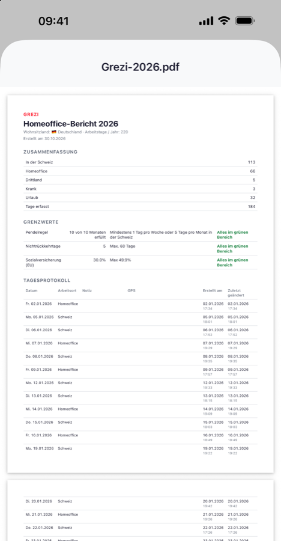Click the Drittland summary label

pyautogui.click(x=34, y=180)
